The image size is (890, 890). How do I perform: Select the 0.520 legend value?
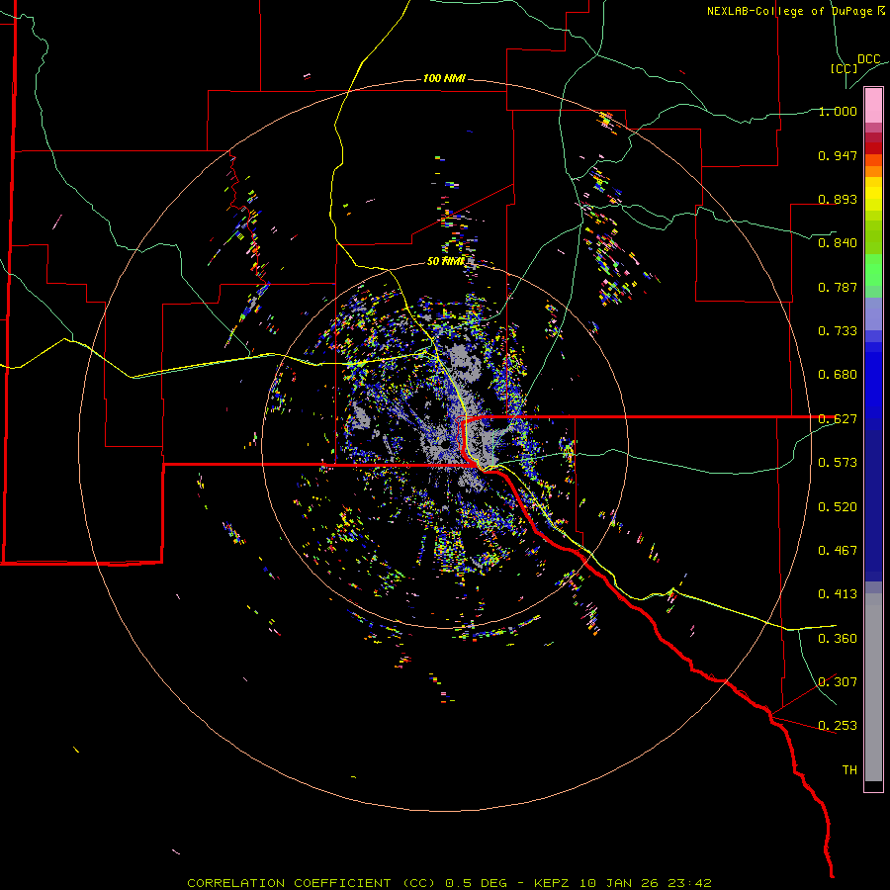click(x=838, y=507)
